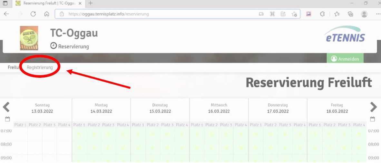Open the browser extensions puzzle icon
The height and width of the screenshot is (163, 381).
point(322,14)
